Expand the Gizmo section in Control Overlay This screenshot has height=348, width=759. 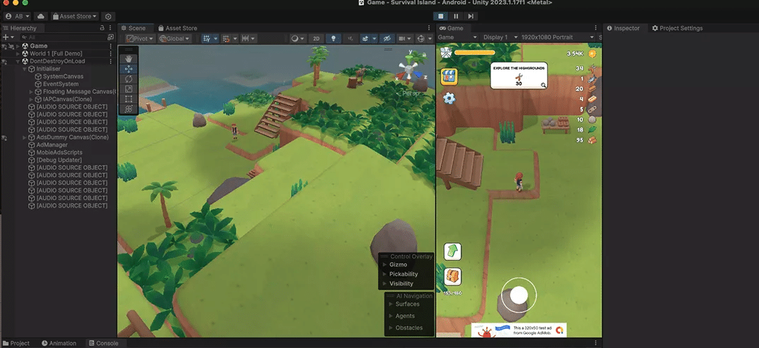tap(385, 265)
